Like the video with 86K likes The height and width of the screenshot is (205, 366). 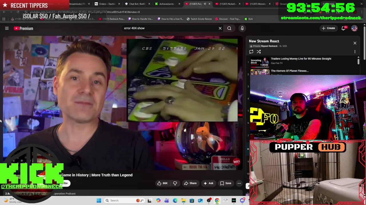coord(162,183)
